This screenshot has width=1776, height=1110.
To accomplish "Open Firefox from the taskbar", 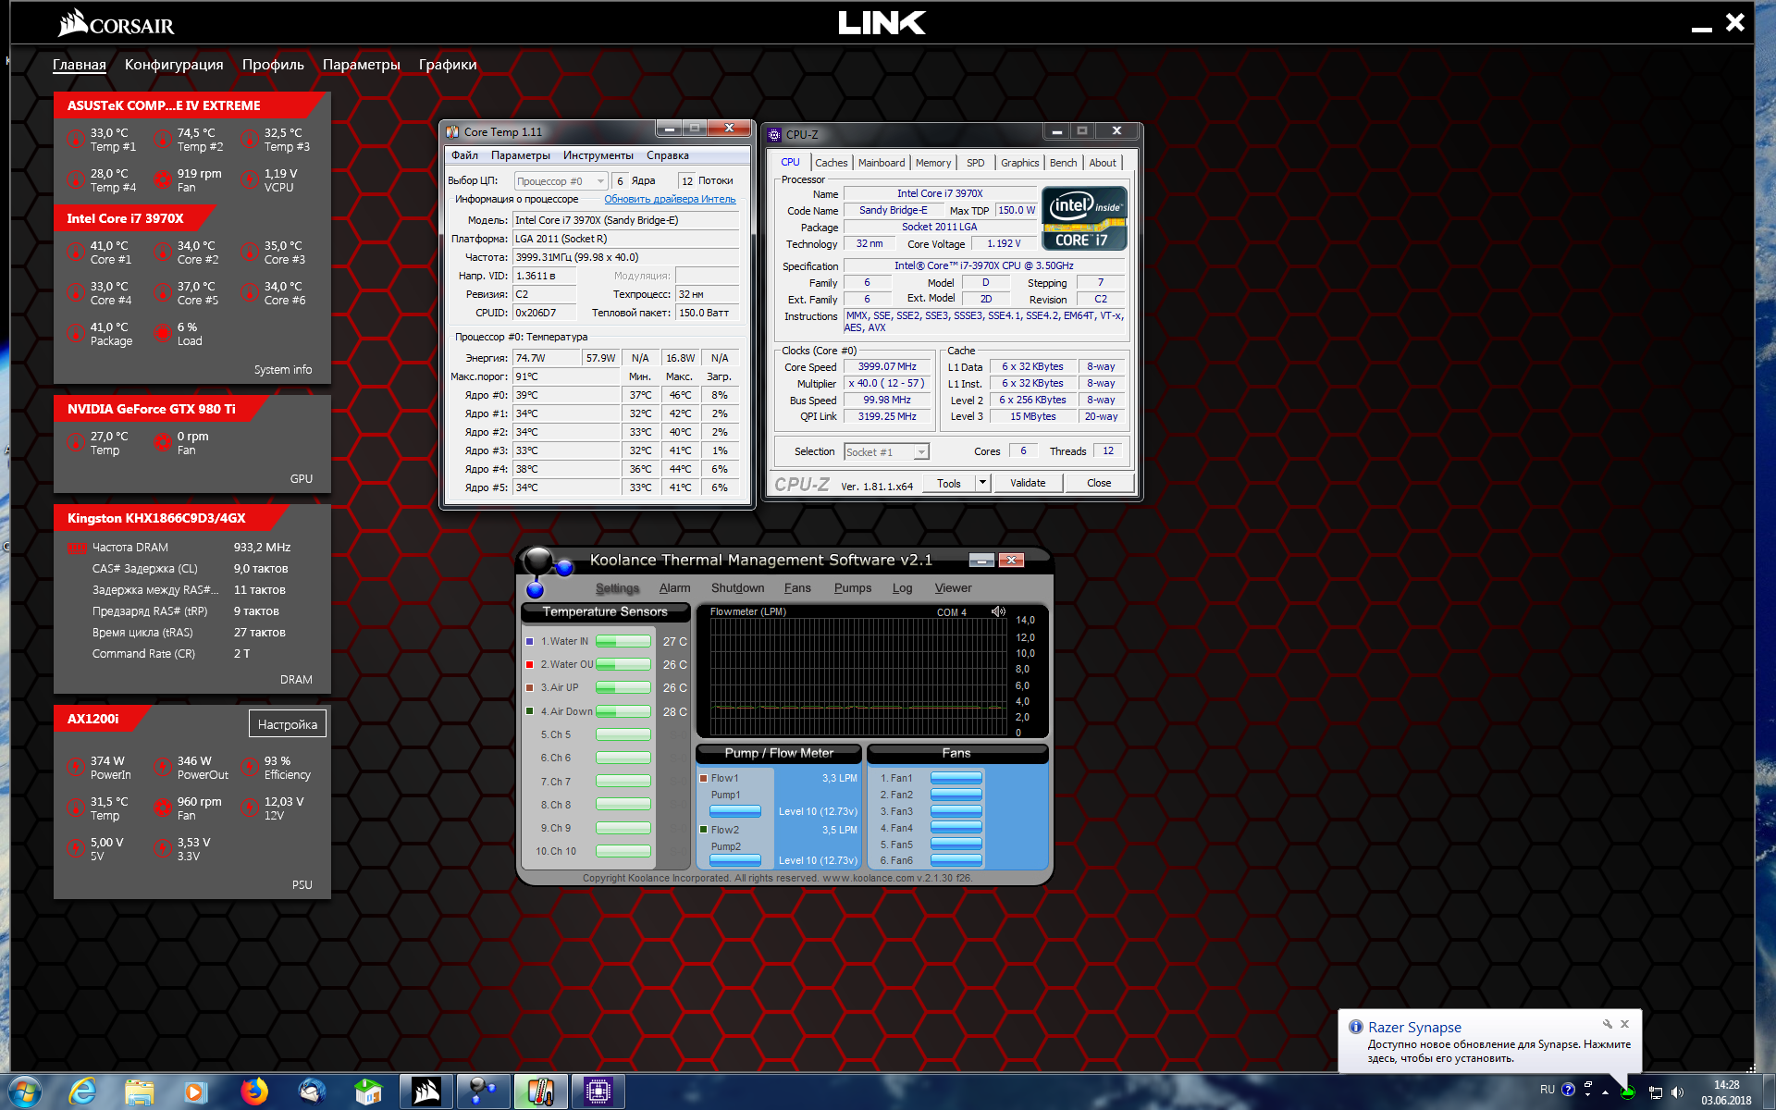I will tap(253, 1091).
